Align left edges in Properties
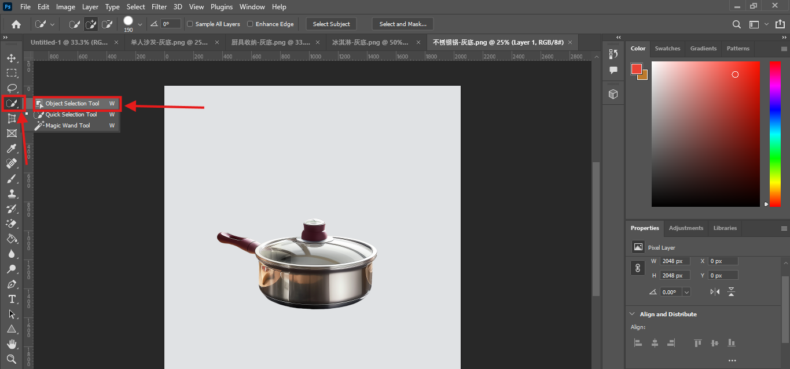 tap(638, 342)
